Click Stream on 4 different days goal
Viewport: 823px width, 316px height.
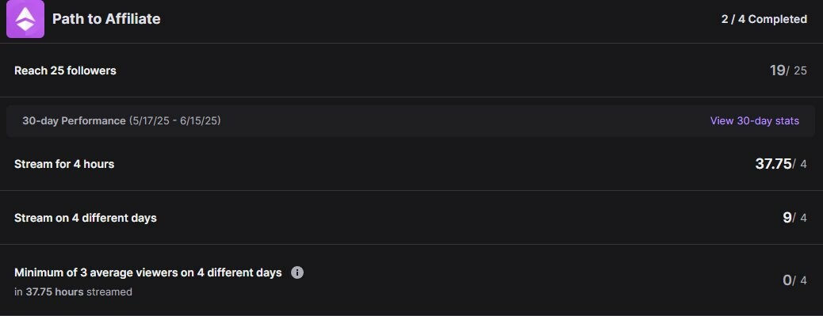pyautogui.click(x=86, y=218)
